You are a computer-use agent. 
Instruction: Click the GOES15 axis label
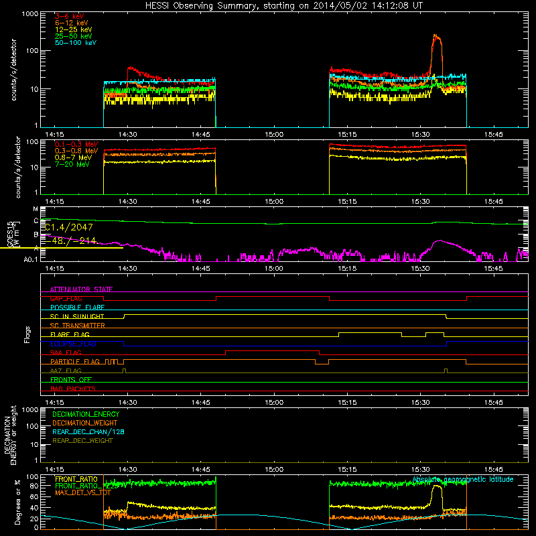point(10,234)
